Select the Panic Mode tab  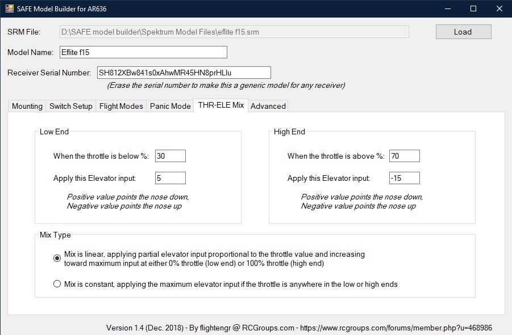(170, 106)
